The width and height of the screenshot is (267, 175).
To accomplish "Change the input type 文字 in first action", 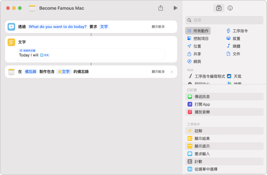I will pos(104,27).
